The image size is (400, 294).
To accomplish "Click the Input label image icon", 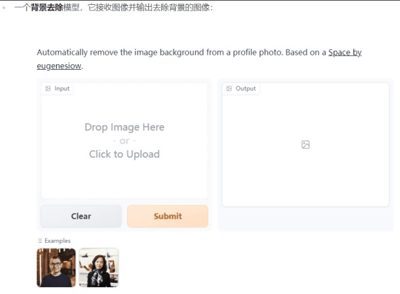I will [48, 89].
